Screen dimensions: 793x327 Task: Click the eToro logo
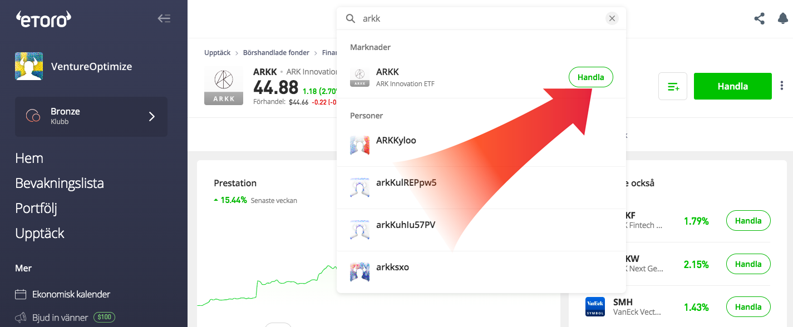43,19
